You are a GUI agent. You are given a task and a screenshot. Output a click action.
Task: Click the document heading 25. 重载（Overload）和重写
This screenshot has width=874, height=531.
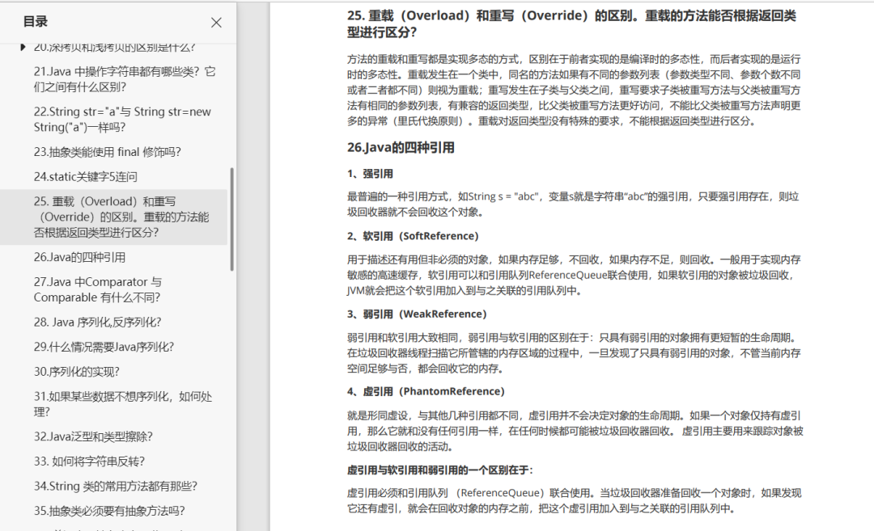pos(571,24)
